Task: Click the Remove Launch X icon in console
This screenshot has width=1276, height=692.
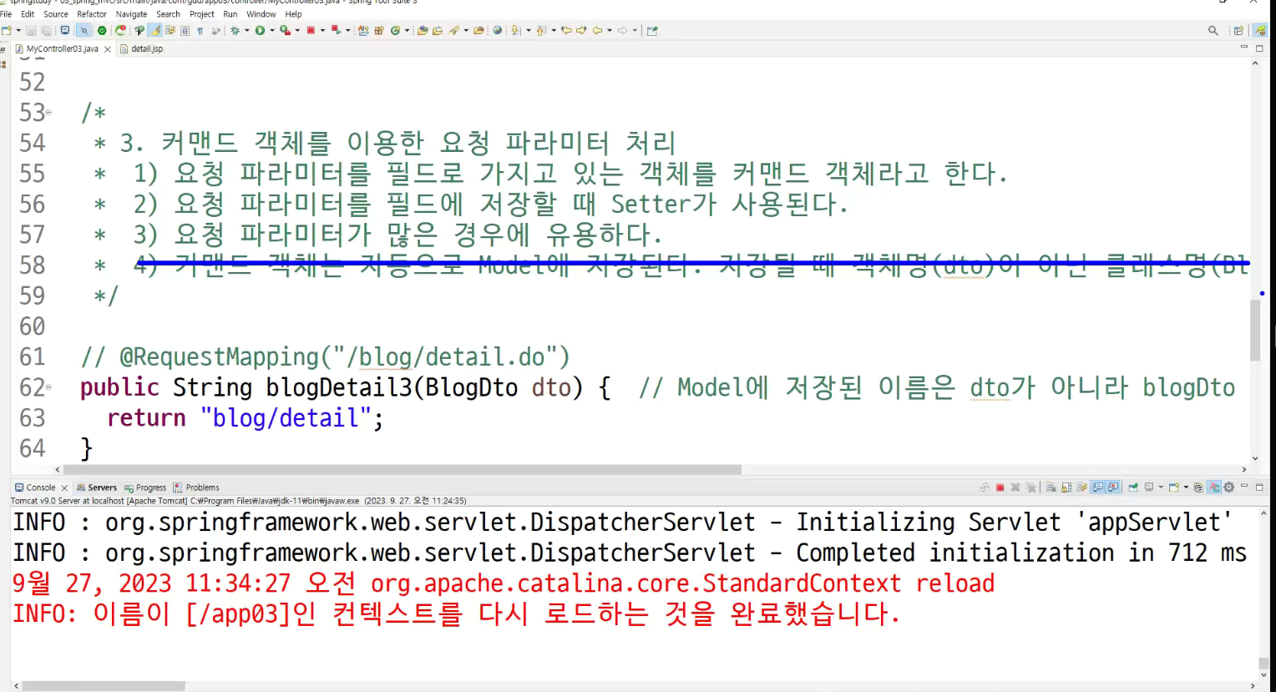Action: tap(1015, 487)
